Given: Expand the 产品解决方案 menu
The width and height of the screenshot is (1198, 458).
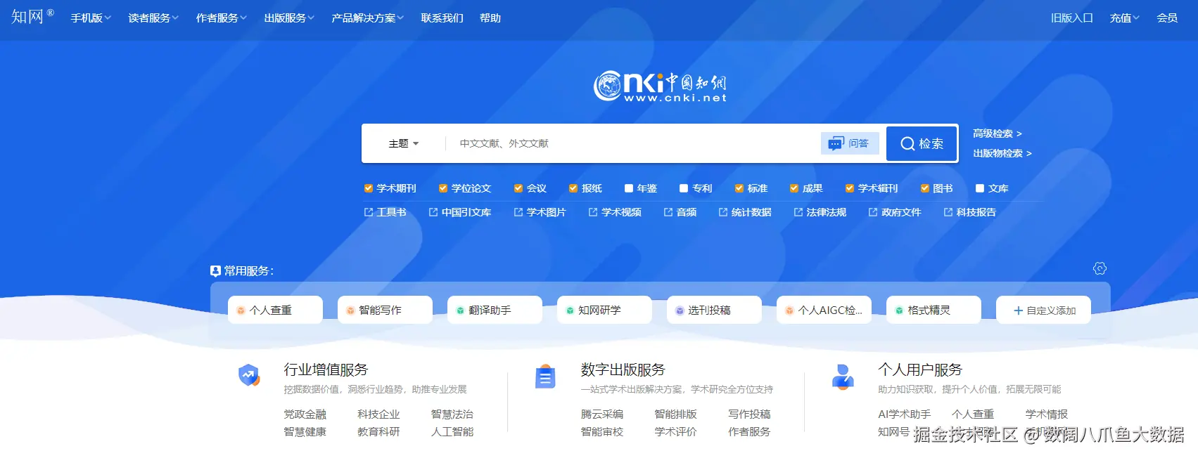Looking at the screenshot, I should (x=368, y=18).
